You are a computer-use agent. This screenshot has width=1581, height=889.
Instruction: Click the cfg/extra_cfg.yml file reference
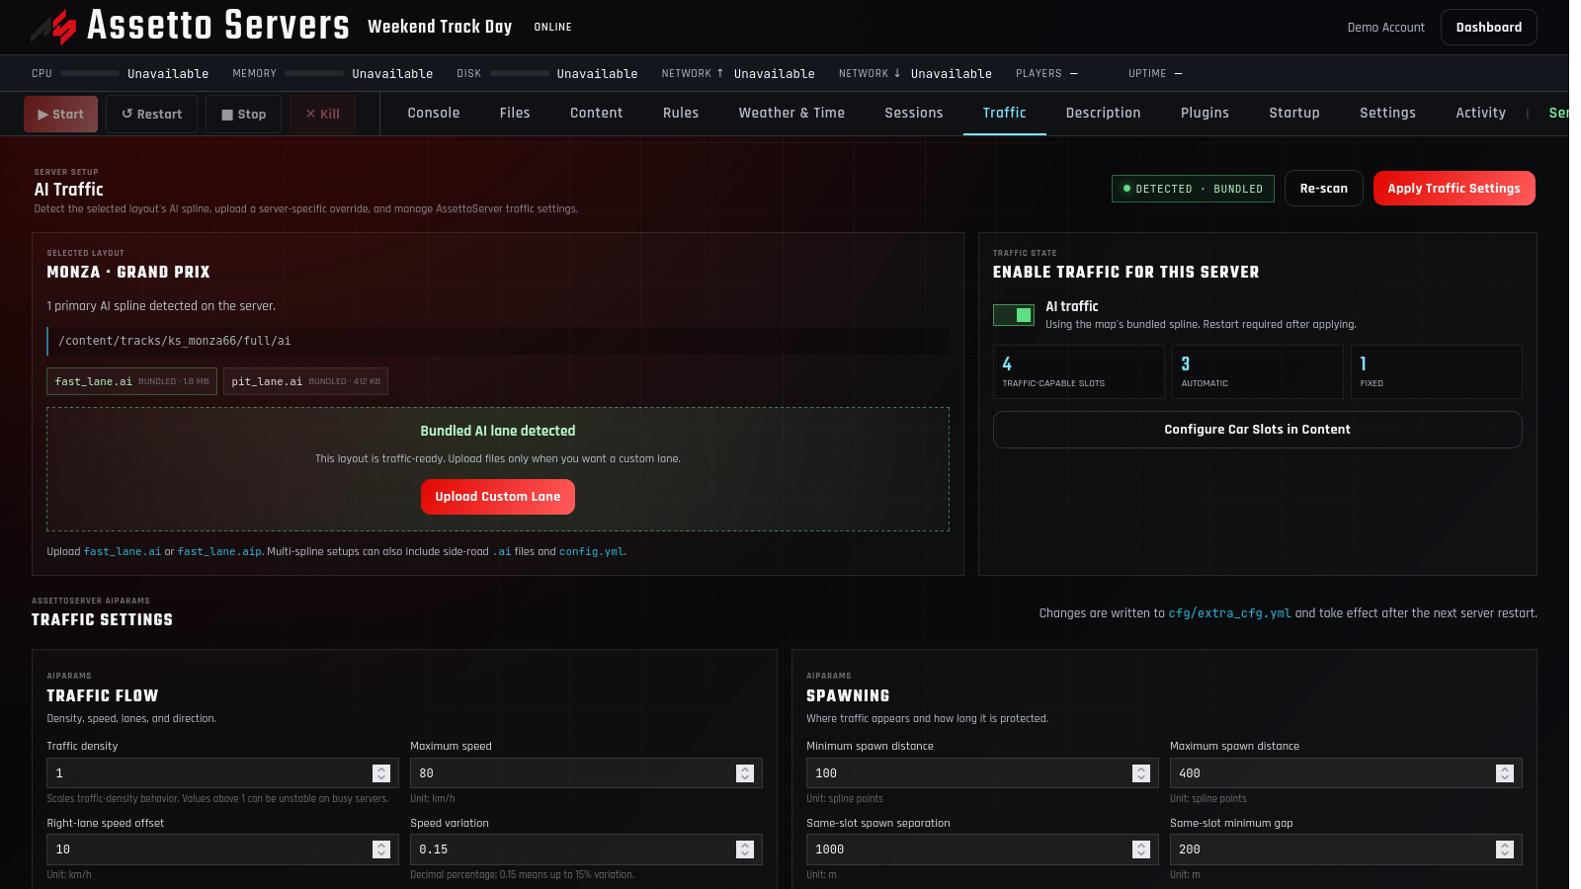click(x=1230, y=613)
